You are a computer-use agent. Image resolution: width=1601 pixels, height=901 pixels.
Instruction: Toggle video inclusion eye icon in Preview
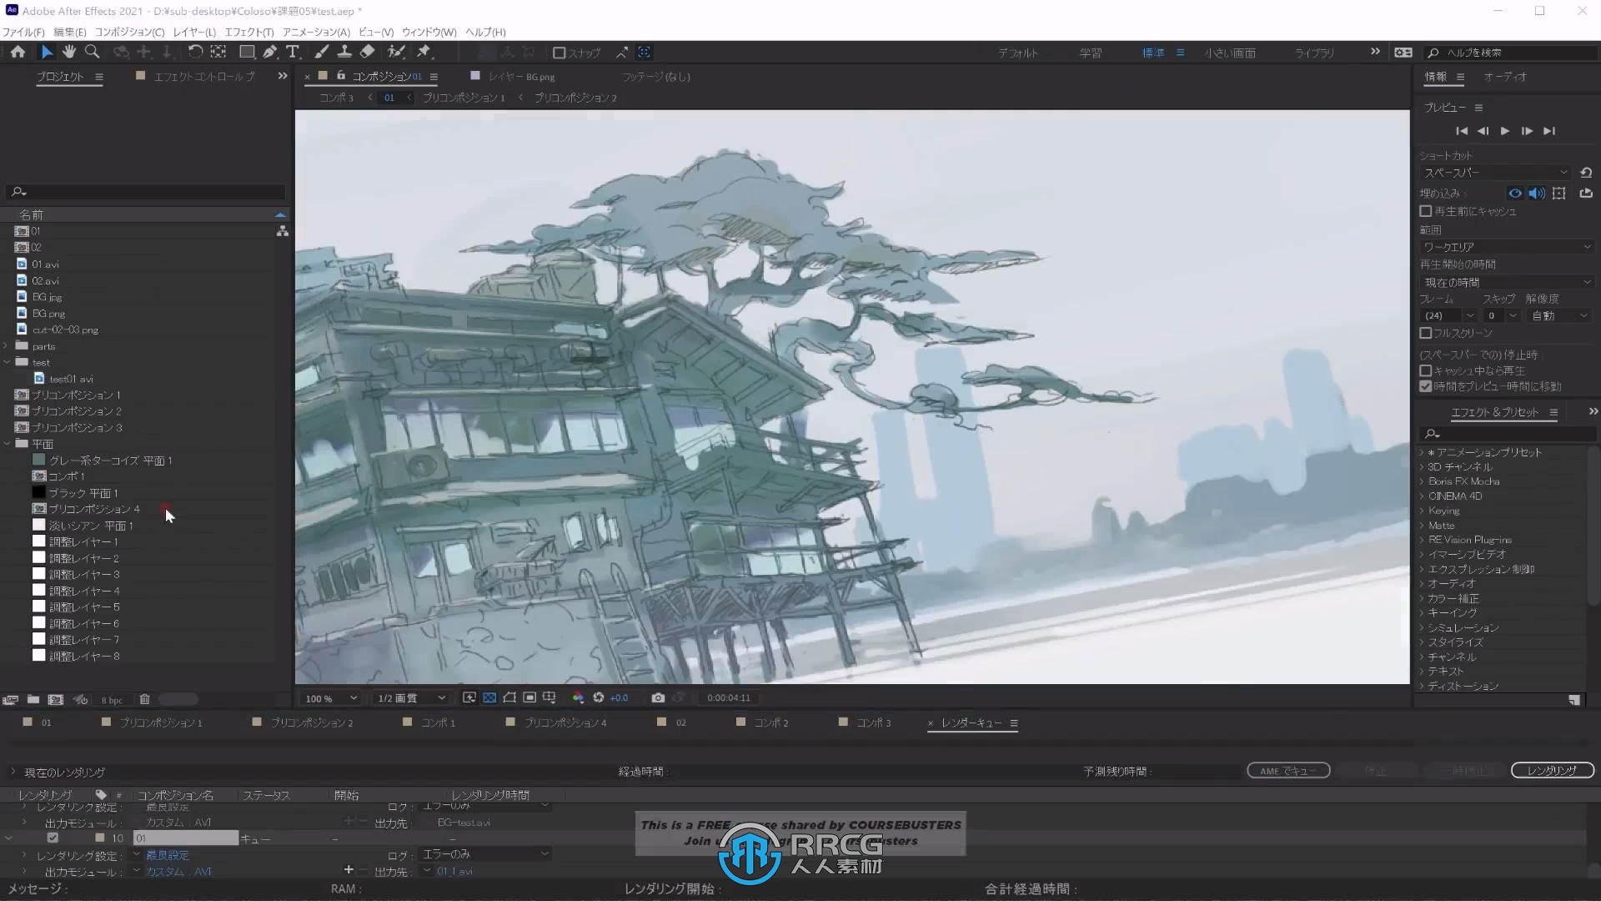1515,193
